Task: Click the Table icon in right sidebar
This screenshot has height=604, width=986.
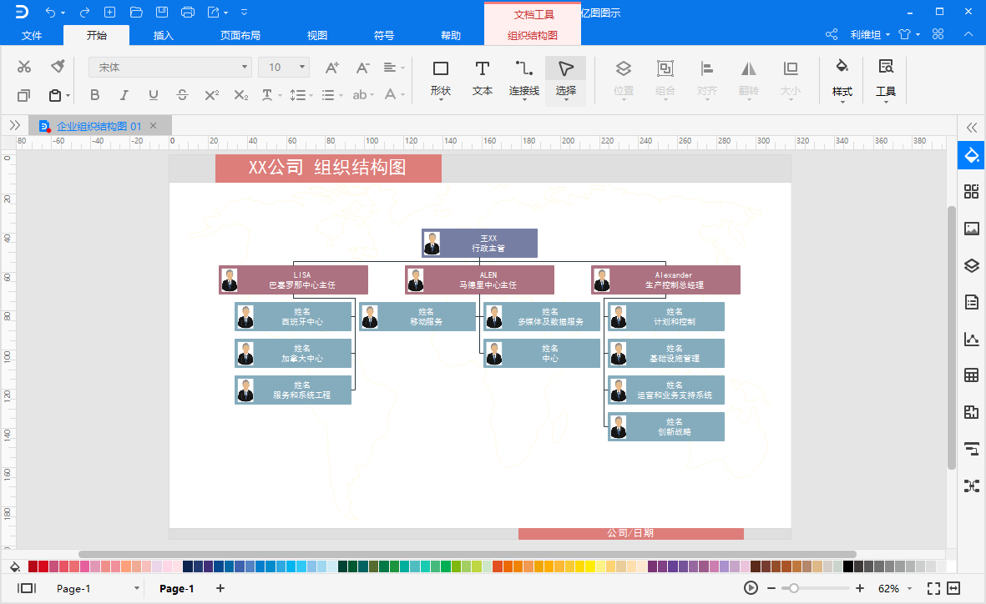Action: pos(971,375)
